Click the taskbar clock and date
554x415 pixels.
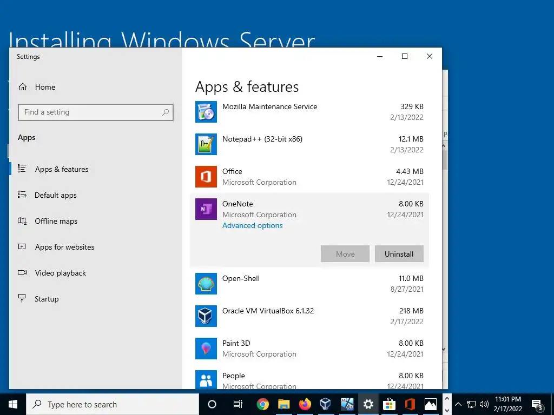tap(507, 404)
